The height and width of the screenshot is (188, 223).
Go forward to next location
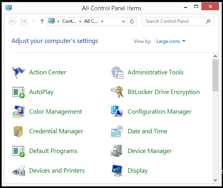point(24,21)
